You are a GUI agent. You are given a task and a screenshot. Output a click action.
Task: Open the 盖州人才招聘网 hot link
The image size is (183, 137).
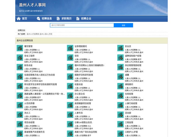click(x=33, y=34)
